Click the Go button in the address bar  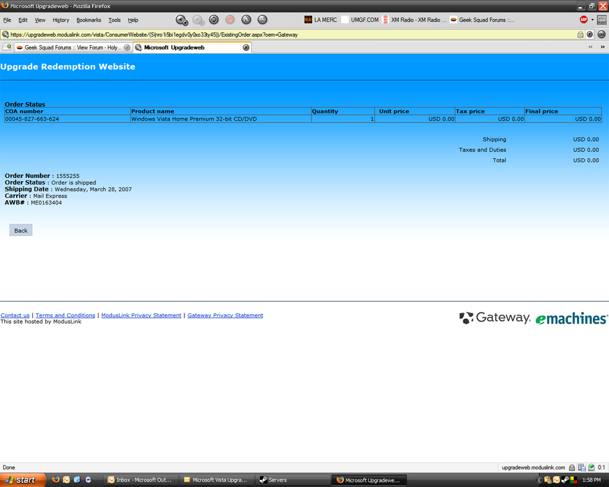(602, 34)
